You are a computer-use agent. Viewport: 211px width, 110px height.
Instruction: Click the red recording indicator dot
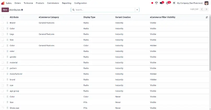pos(152,3)
